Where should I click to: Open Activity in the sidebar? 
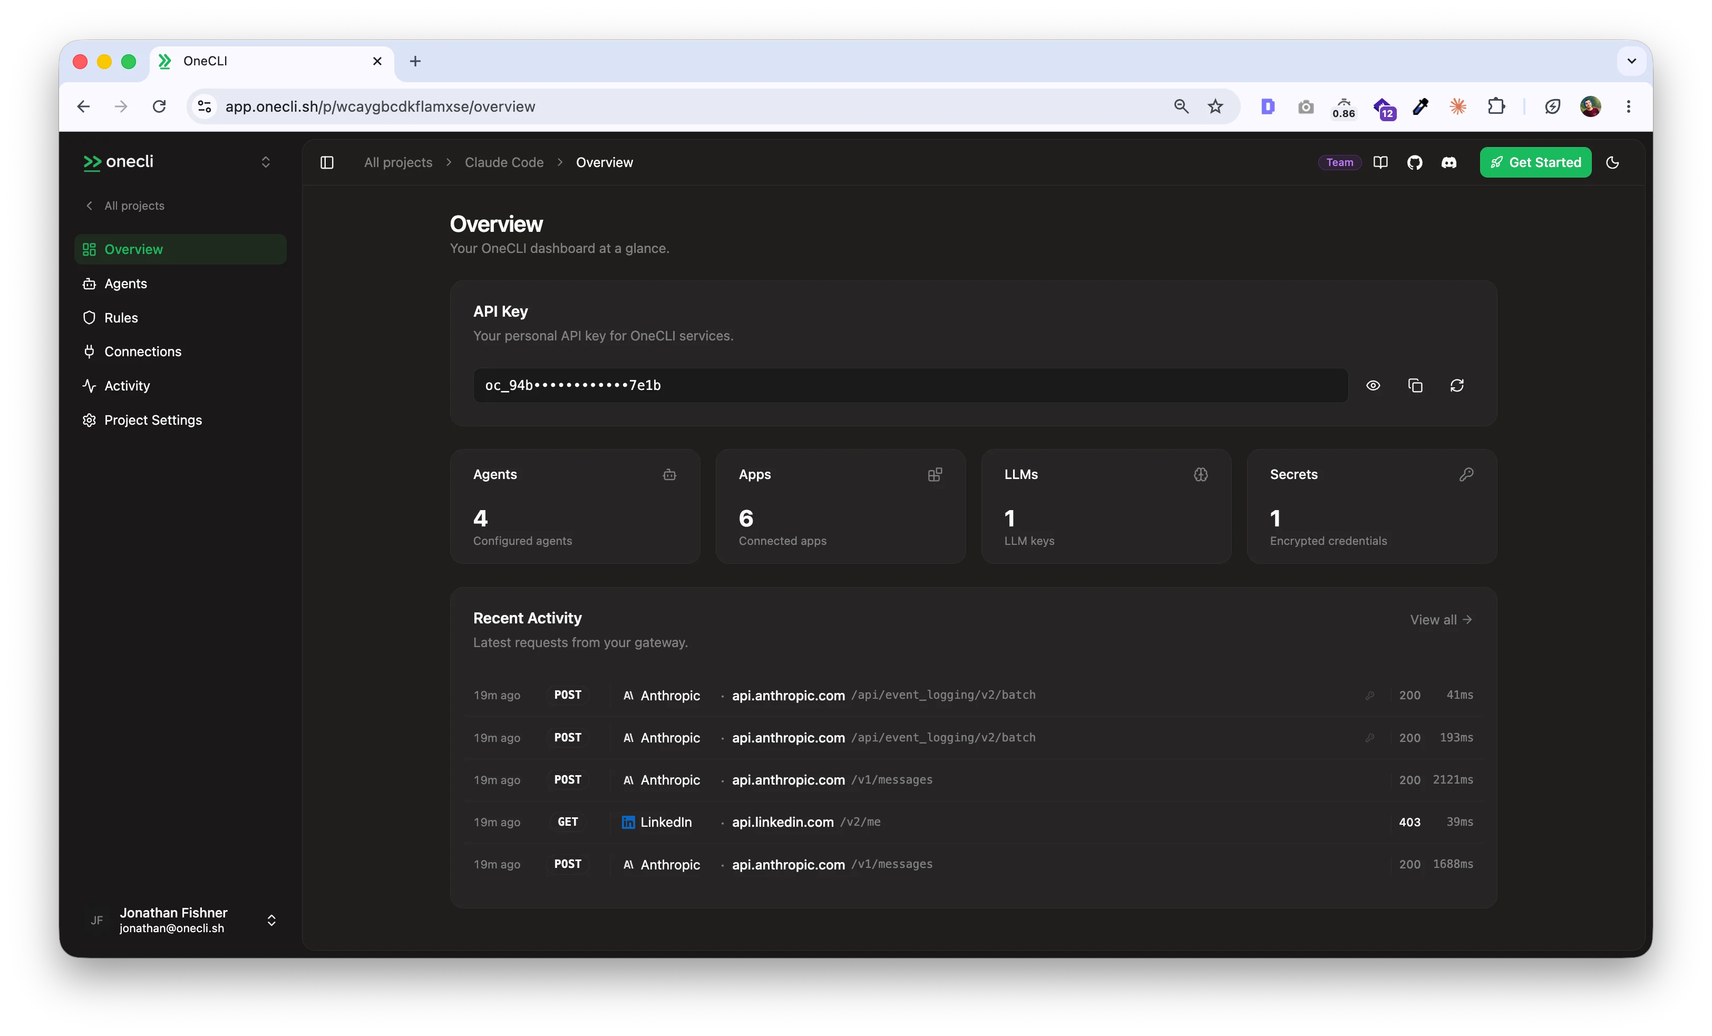181,386
